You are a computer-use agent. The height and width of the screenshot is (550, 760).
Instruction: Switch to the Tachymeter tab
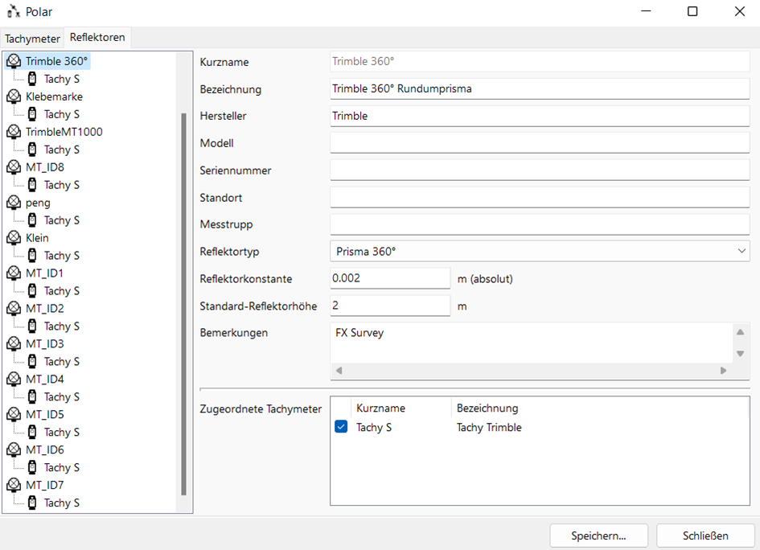[x=32, y=39]
